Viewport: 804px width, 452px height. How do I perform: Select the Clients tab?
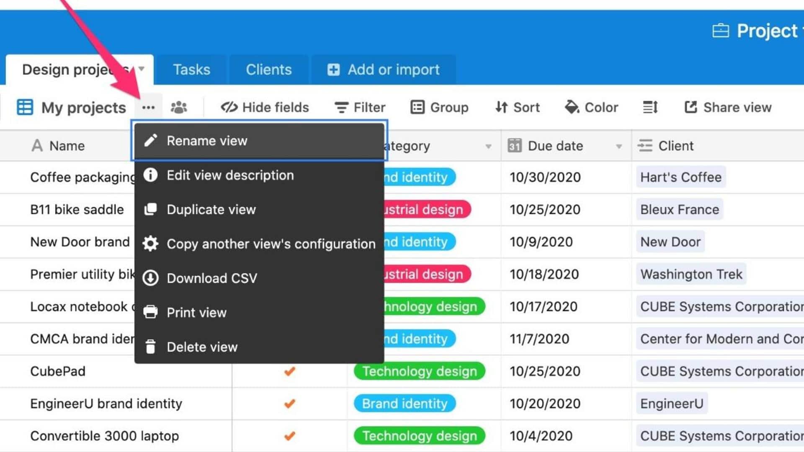click(268, 69)
